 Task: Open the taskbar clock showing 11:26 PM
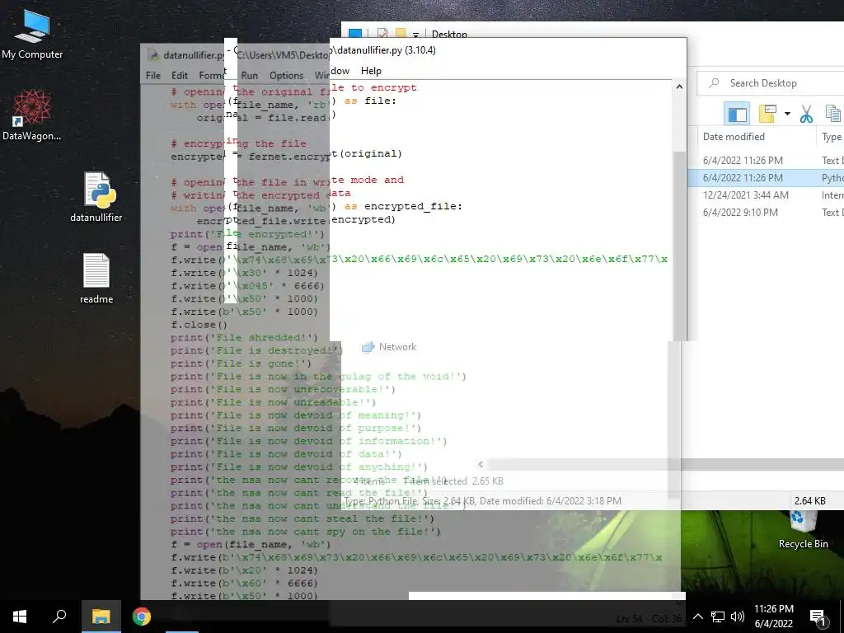[773, 617]
